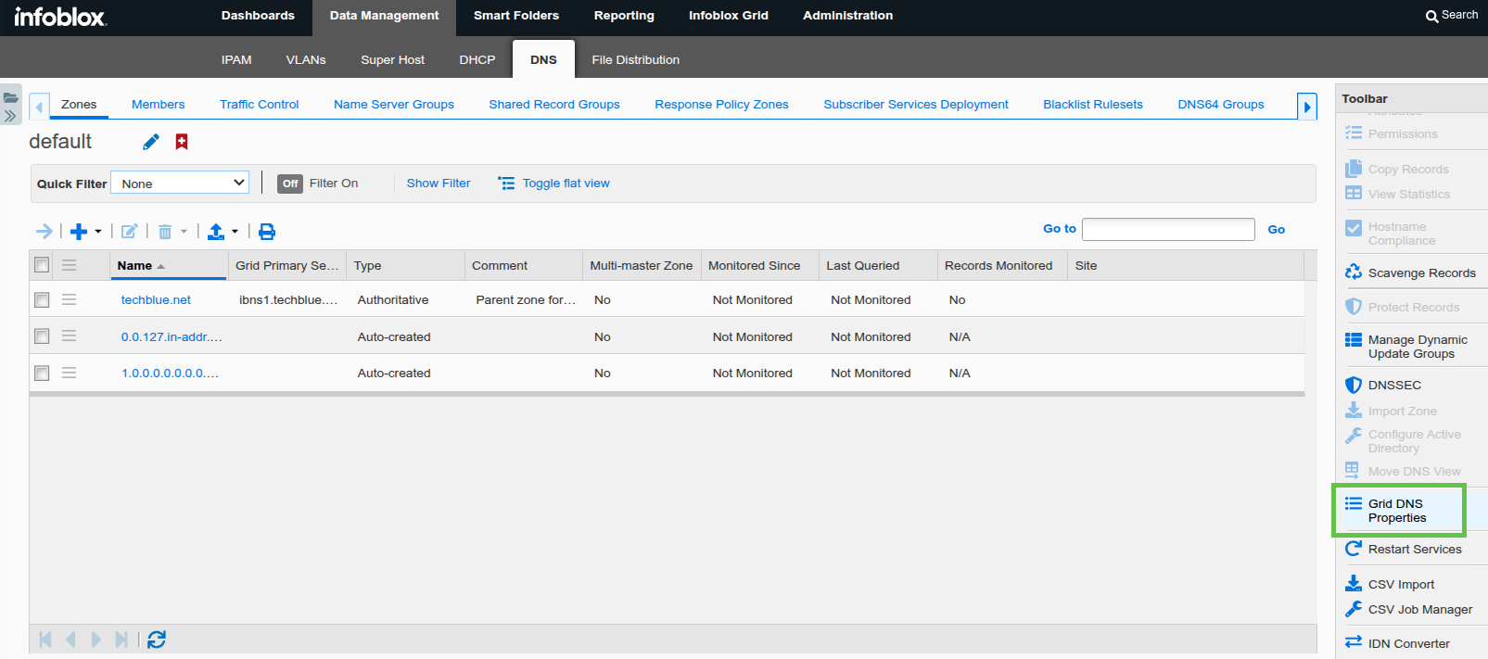Tick the 0.0.127.in-addr row checkbox
The image size is (1488, 659).
coord(42,336)
